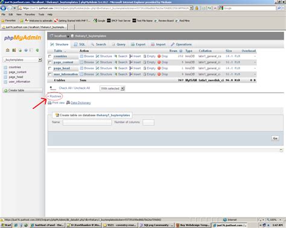Switch to the SQL tab
Screen dimensions: 286x228
click(x=80, y=45)
